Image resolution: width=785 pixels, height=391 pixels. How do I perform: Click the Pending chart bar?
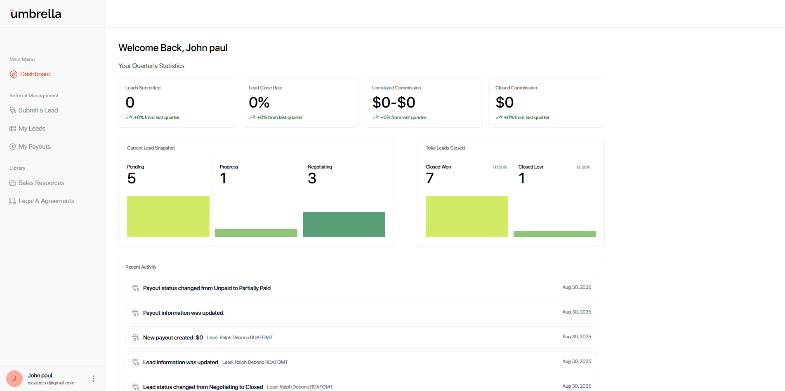point(168,216)
